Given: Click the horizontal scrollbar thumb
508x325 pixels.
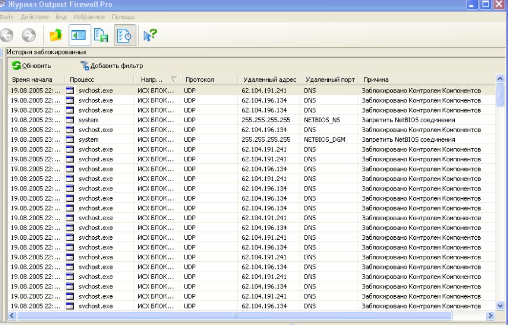Looking at the screenshot, I should tap(234, 316).
